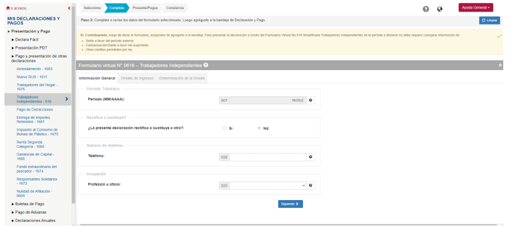The image size is (510, 226).
Task: Open help icon beside Formulario virtual title
Action: click(x=206, y=65)
